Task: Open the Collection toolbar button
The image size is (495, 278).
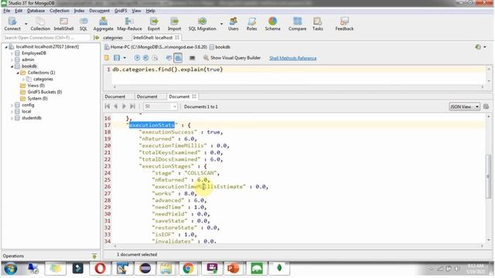Action: [40, 24]
